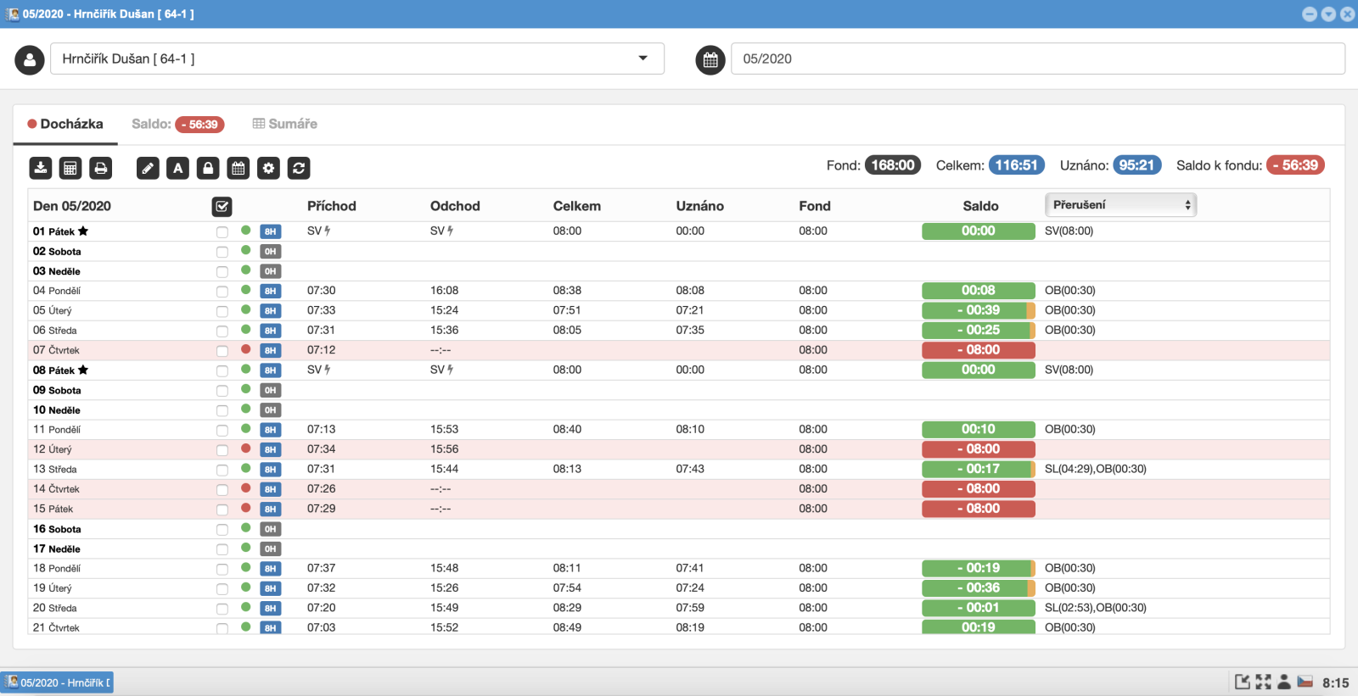Click the calendar icon beside 05/2020 field
This screenshot has height=696, width=1358.
[710, 59]
